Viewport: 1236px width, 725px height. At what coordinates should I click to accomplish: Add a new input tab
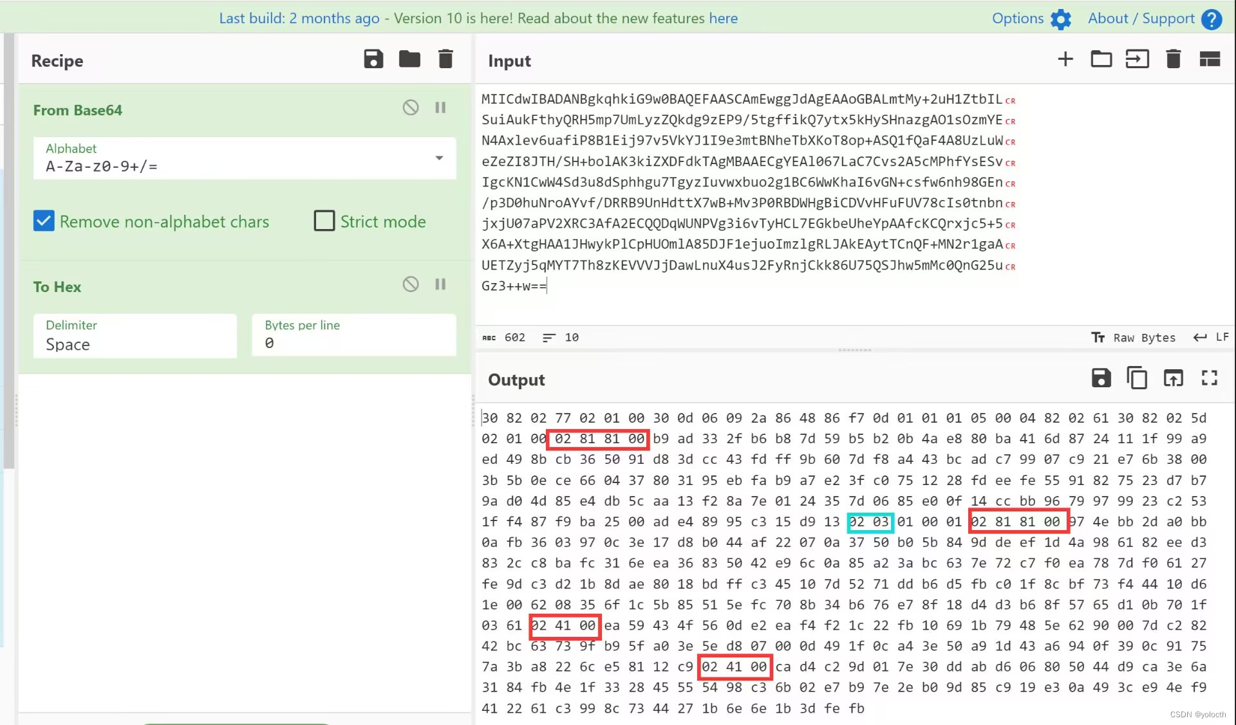[1065, 59]
